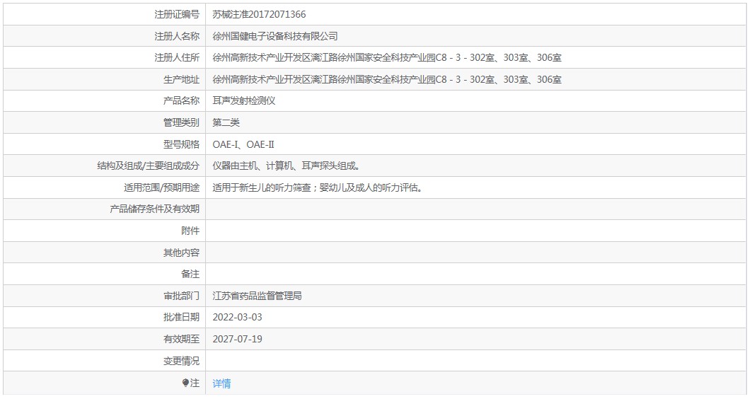The width and height of the screenshot is (752, 399).
Task: Click the 批准日期 label
Action: tap(181, 317)
